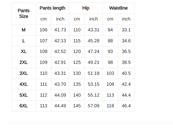Select the M size row label
The height and width of the screenshot is (128, 173).
[24, 30]
